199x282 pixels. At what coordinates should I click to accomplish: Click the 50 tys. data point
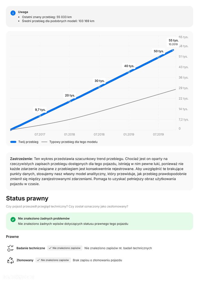coord(158,57)
